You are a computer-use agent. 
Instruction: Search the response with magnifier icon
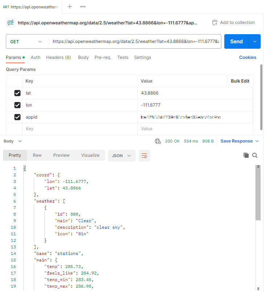coord(255,155)
